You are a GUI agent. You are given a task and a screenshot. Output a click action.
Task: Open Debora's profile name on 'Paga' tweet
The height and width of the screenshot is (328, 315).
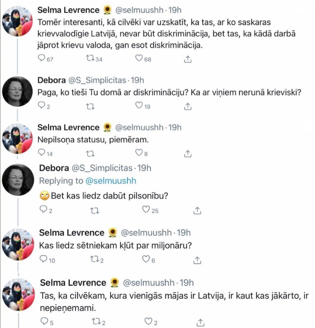[x=51, y=80]
